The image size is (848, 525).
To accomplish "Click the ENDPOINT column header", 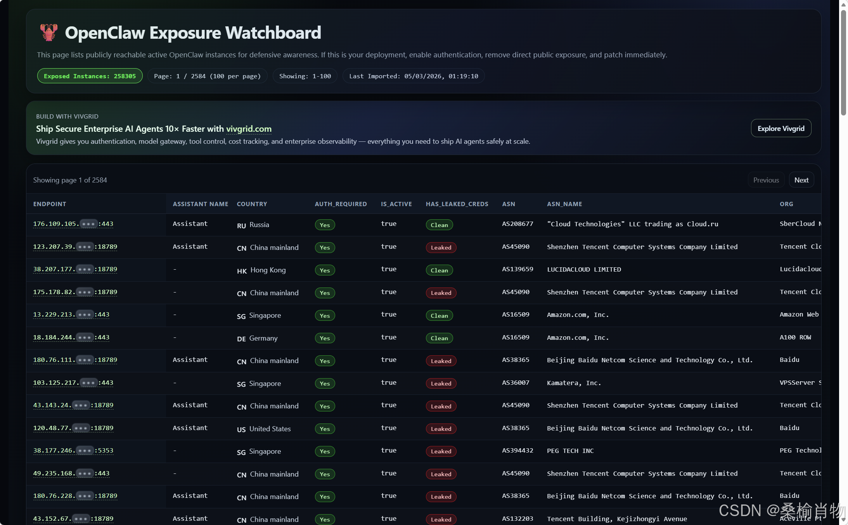I will 50,204.
